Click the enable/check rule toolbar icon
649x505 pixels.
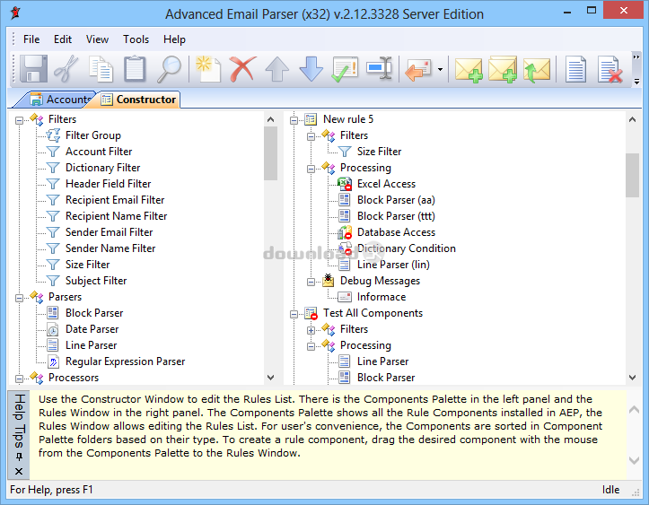click(x=345, y=69)
